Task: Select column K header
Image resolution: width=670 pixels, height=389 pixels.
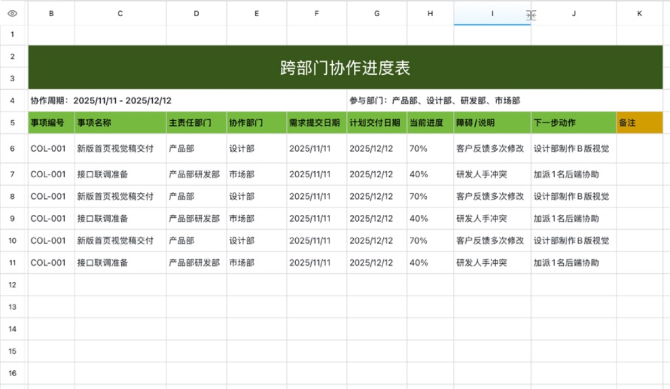Action: tap(640, 14)
